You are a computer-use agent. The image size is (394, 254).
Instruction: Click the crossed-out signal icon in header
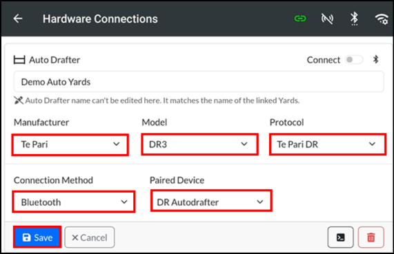(327, 19)
